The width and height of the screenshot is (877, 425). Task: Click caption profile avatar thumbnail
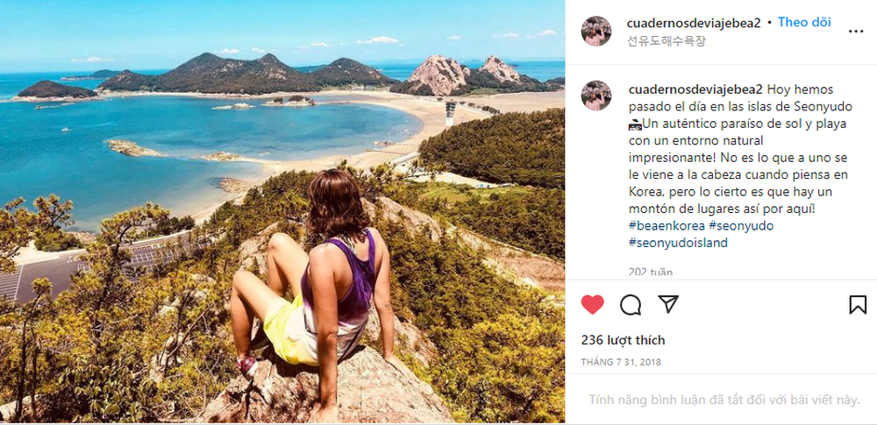point(595,96)
